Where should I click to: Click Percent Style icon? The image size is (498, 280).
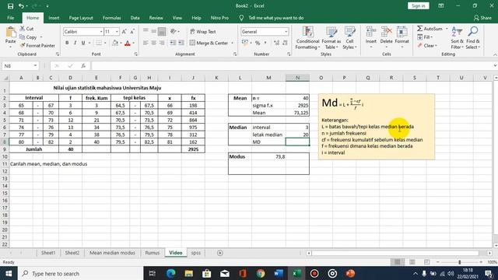258,43
